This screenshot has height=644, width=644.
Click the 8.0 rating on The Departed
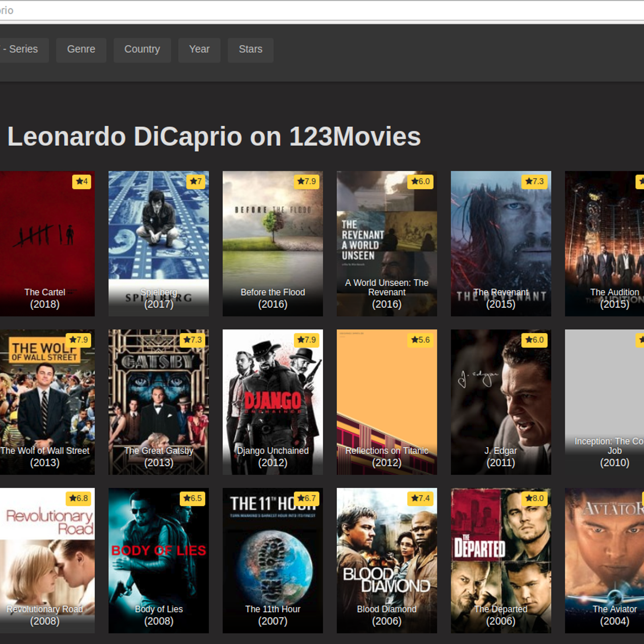(535, 499)
